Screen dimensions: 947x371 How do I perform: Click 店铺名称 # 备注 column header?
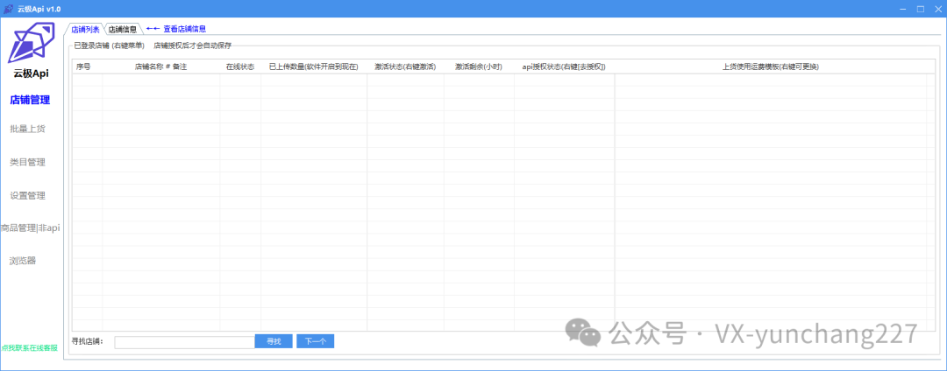coord(160,66)
